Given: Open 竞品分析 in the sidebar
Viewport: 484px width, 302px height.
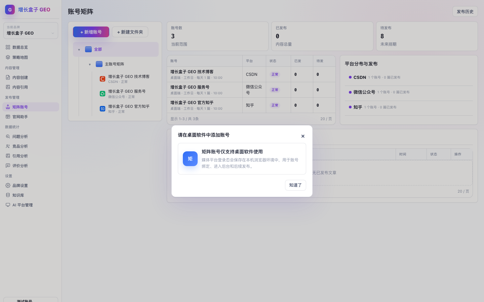Looking at the screenshot, I should coord(31,146).
